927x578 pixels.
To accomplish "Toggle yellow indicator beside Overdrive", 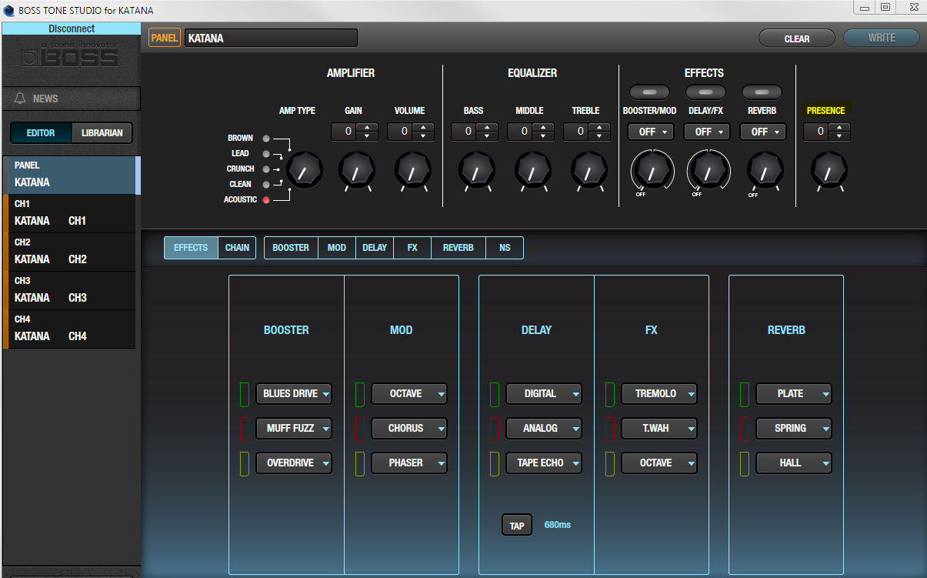I will tap(245, 463).
